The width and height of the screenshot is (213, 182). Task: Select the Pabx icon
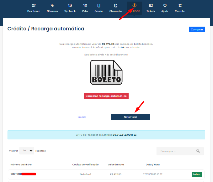(85, 6)
